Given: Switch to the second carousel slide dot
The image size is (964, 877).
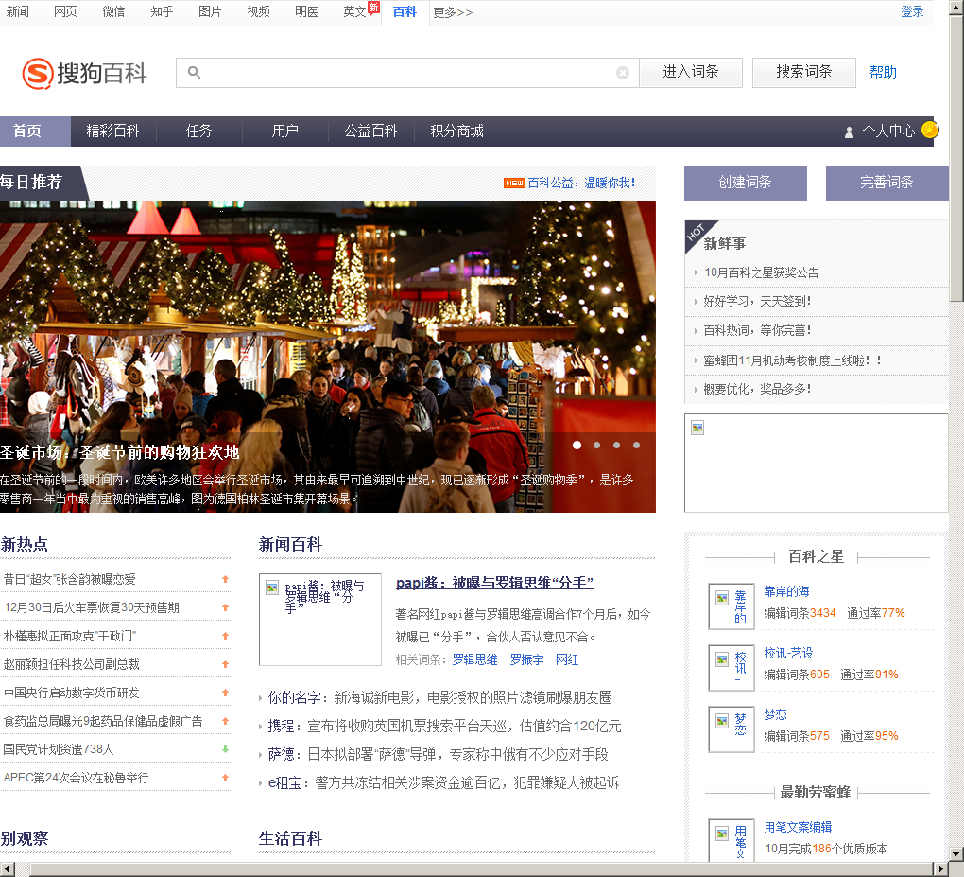Looking at the screenshot, I should pos(596,445).
